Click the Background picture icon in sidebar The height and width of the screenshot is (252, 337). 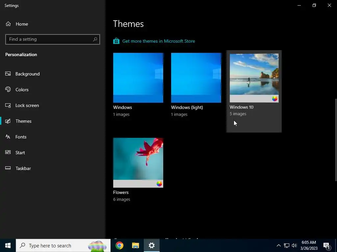[8, 74]
